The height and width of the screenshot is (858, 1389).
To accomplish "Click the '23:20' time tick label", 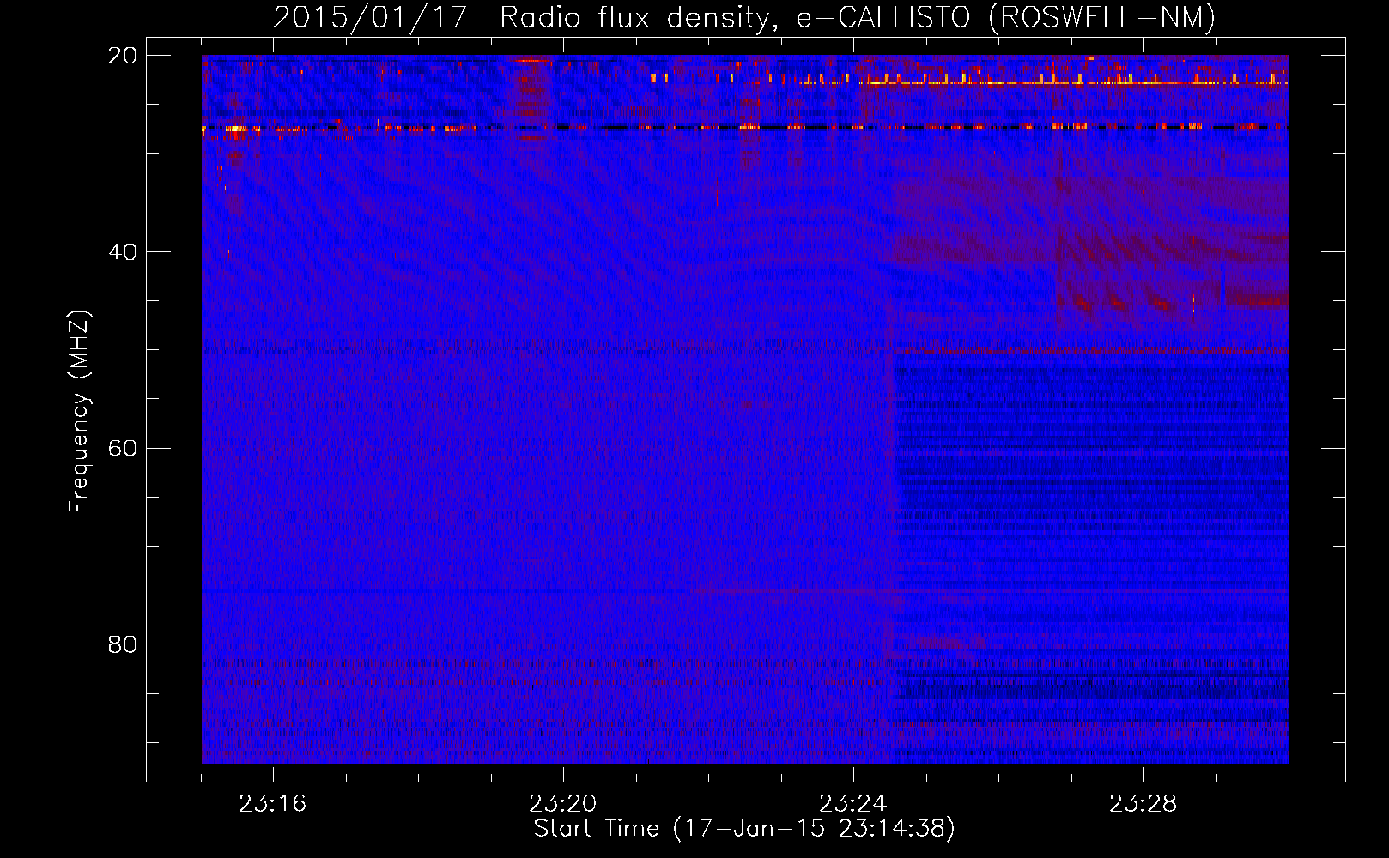I will click(x=563, y=804).
